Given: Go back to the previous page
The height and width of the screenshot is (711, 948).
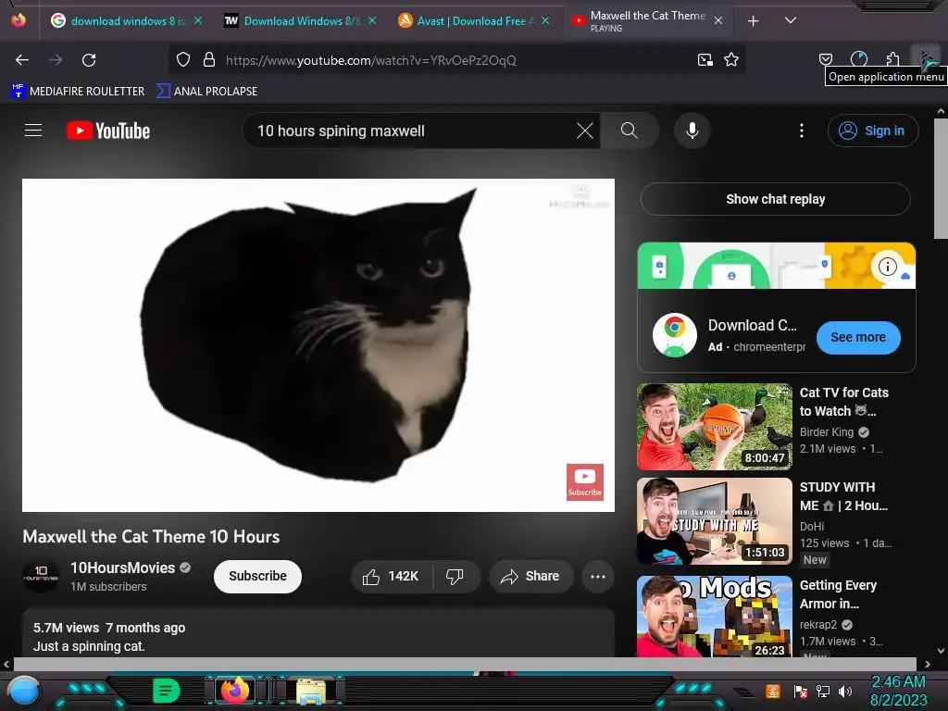Looking at the screenshot, I should pyautogui.click(x=22, y=60).
